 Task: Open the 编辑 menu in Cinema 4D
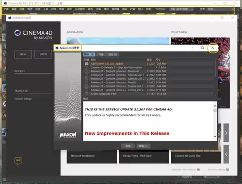tap(14, 9)
